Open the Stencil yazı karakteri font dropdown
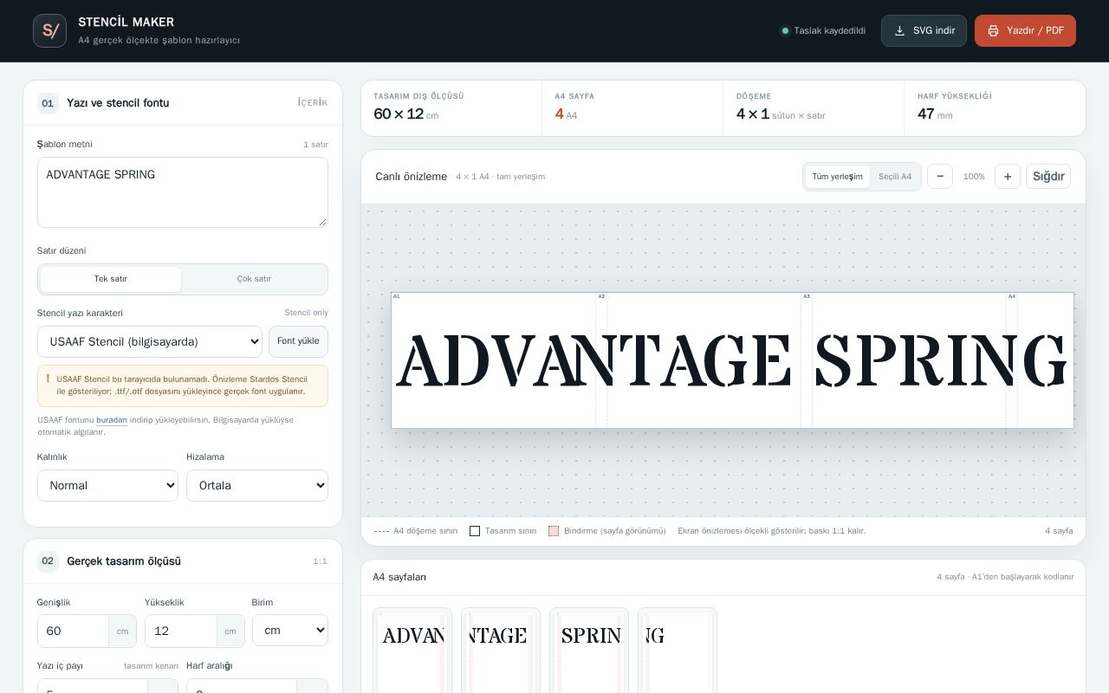The width and height of the screenshot is (1109, 693). tap(150, 341)
